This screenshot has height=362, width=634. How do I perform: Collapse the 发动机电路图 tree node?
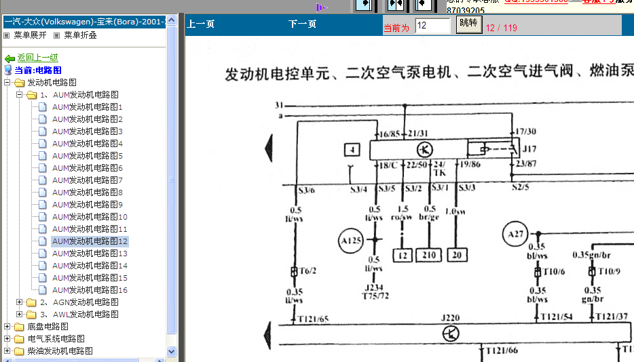click(x=7, y=83)
